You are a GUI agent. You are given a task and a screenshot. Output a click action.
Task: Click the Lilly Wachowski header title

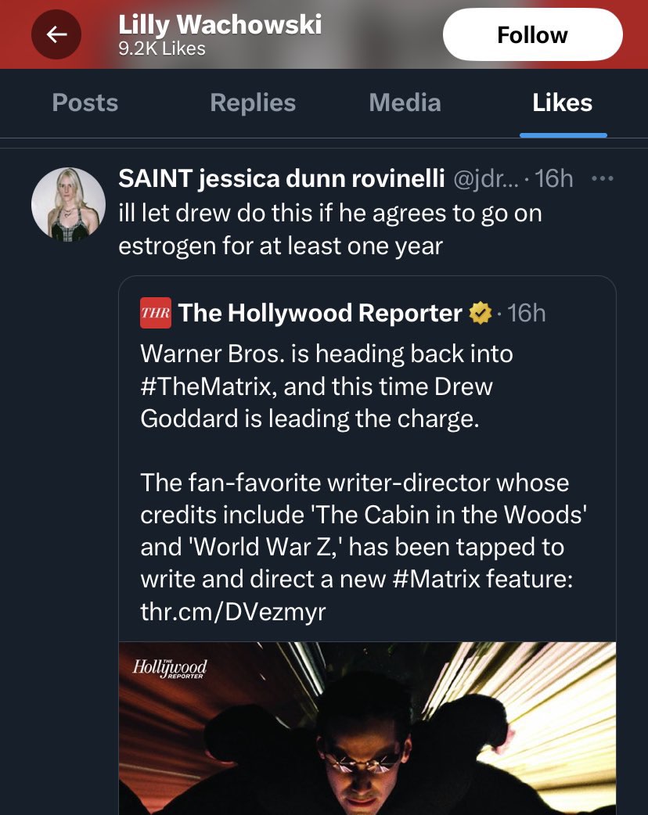coord(220,25)
